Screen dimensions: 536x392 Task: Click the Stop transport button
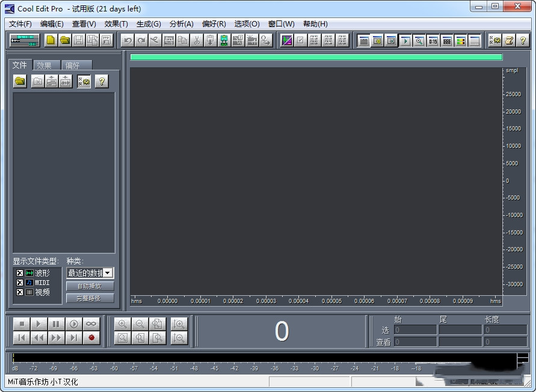pyautogui.click(x=21, y=324)
